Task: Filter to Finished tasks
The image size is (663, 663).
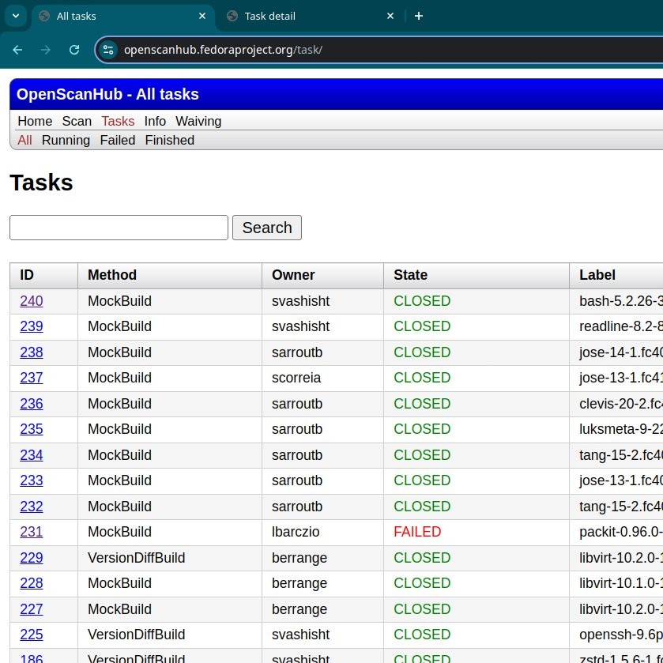Action: pyautogui.click(x=170, y=141)
